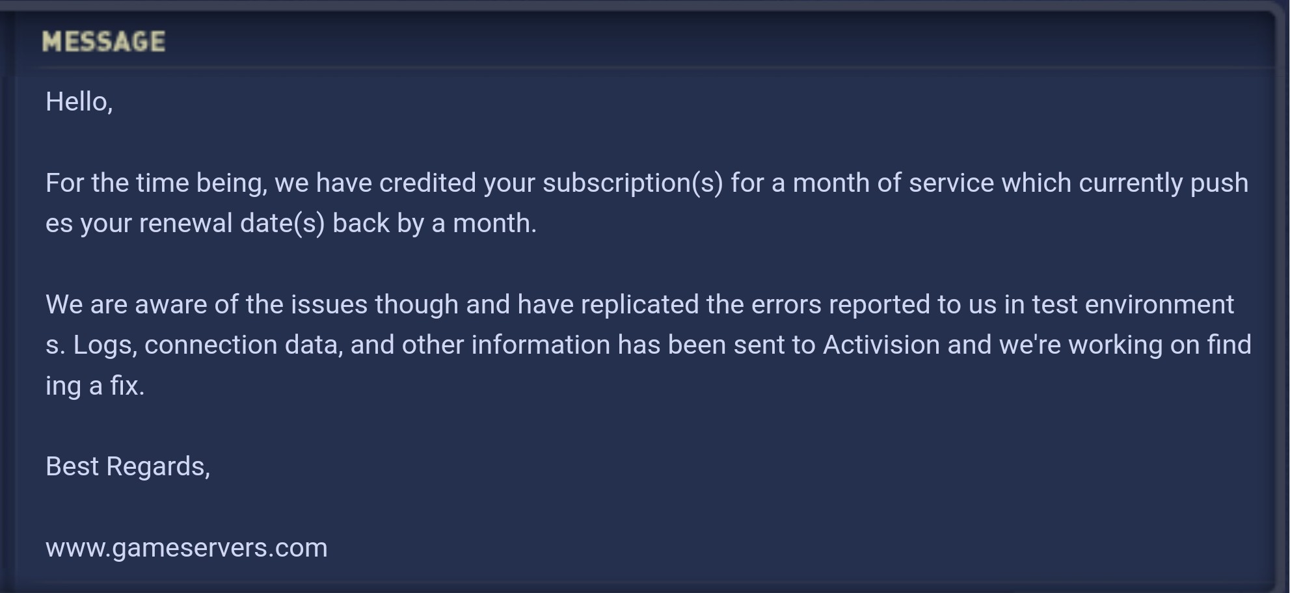Open the www.gameservers.com link

(186, 547)
